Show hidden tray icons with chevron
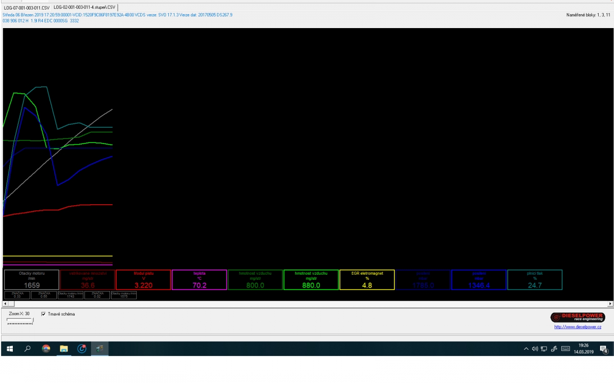This screenshot has width=614, height=383. coord(526,349)
